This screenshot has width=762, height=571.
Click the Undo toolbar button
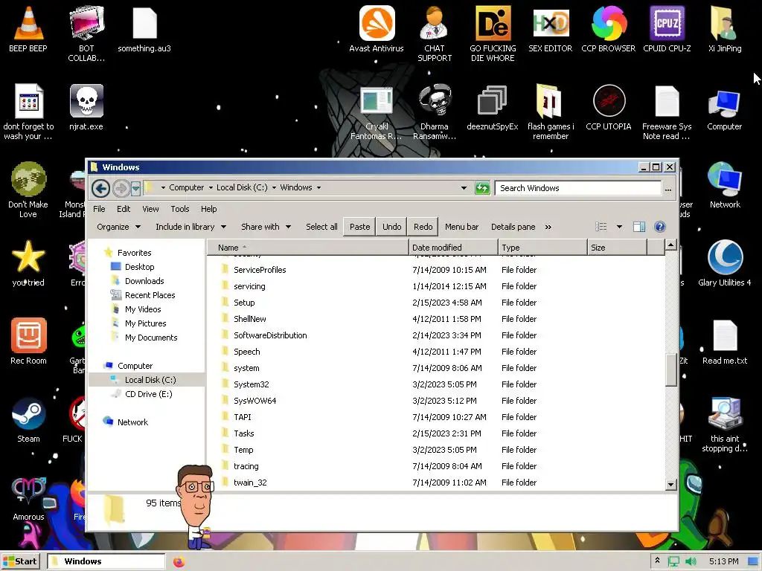point(391,227)
